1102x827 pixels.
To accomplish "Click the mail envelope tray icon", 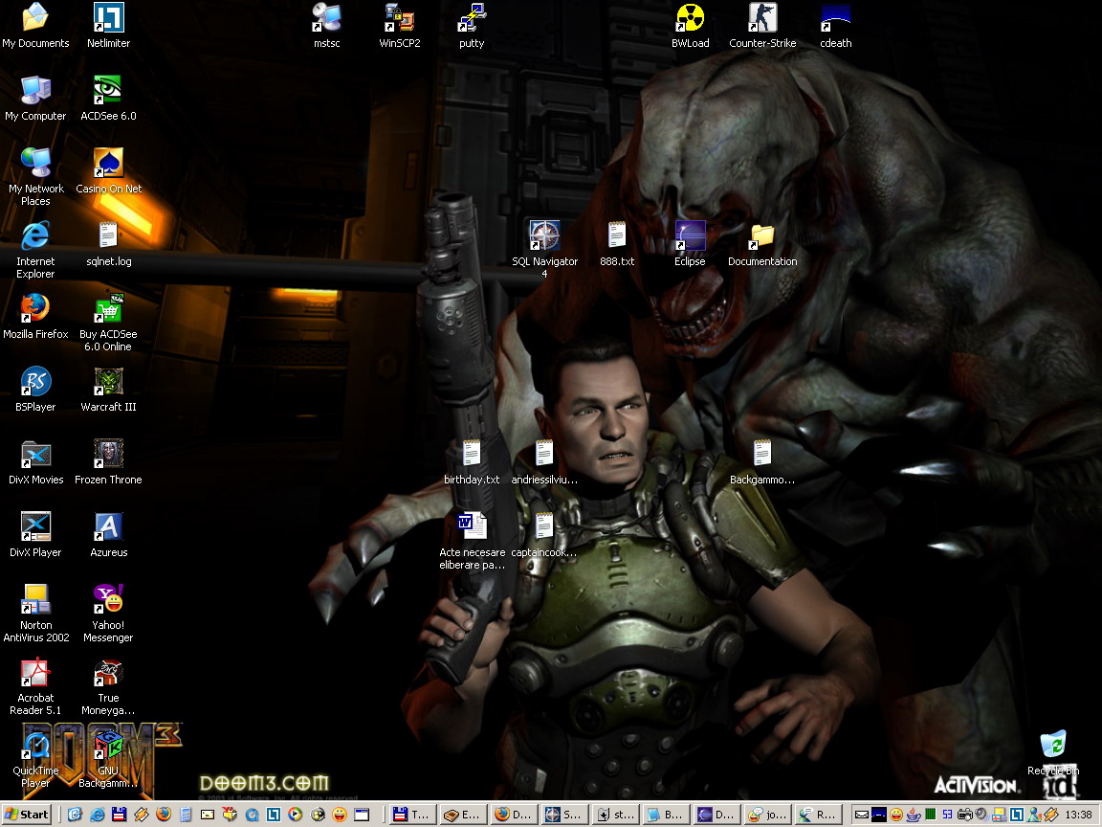I will 862,816.
